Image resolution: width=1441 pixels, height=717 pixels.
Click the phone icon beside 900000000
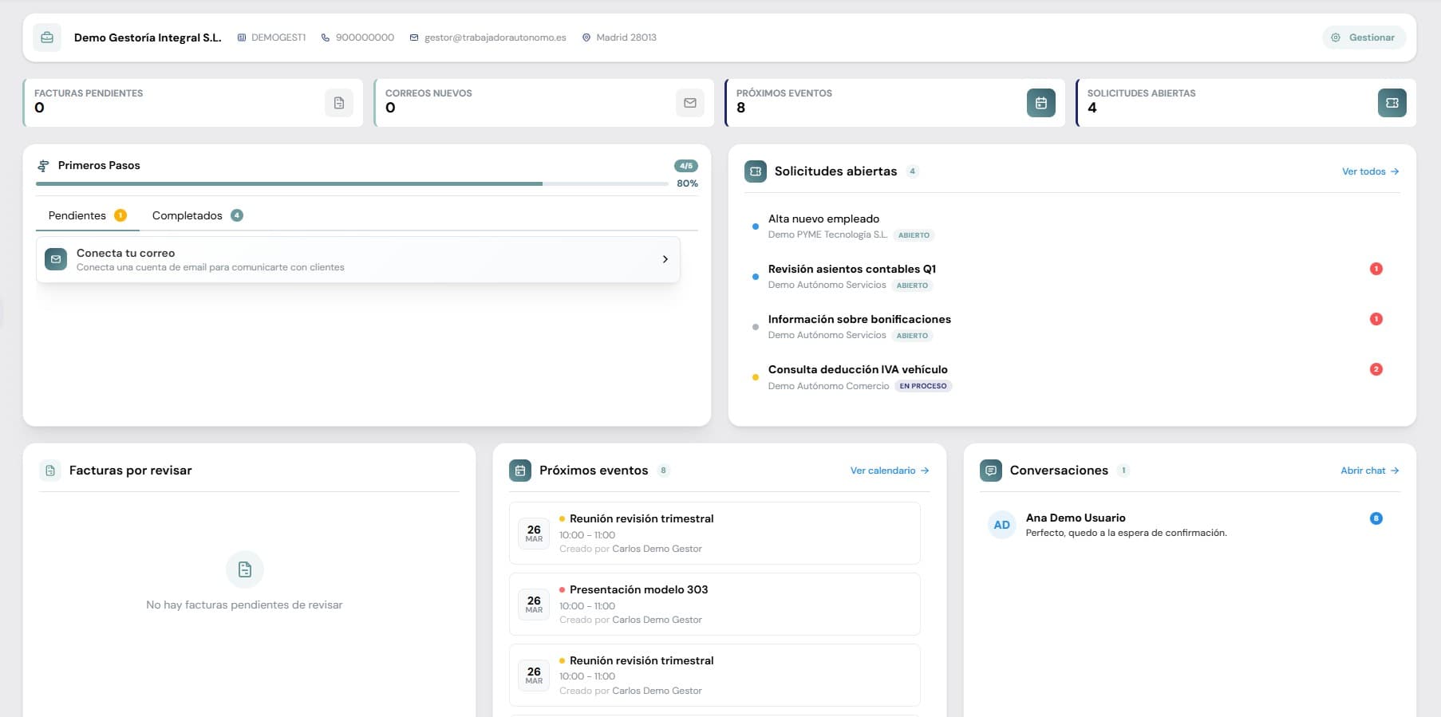click(x=326, y=37)
